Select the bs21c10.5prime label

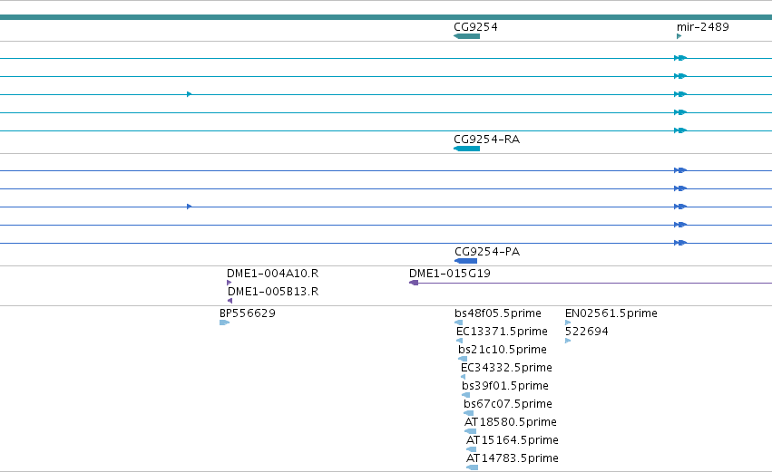(x=503, y=350)
